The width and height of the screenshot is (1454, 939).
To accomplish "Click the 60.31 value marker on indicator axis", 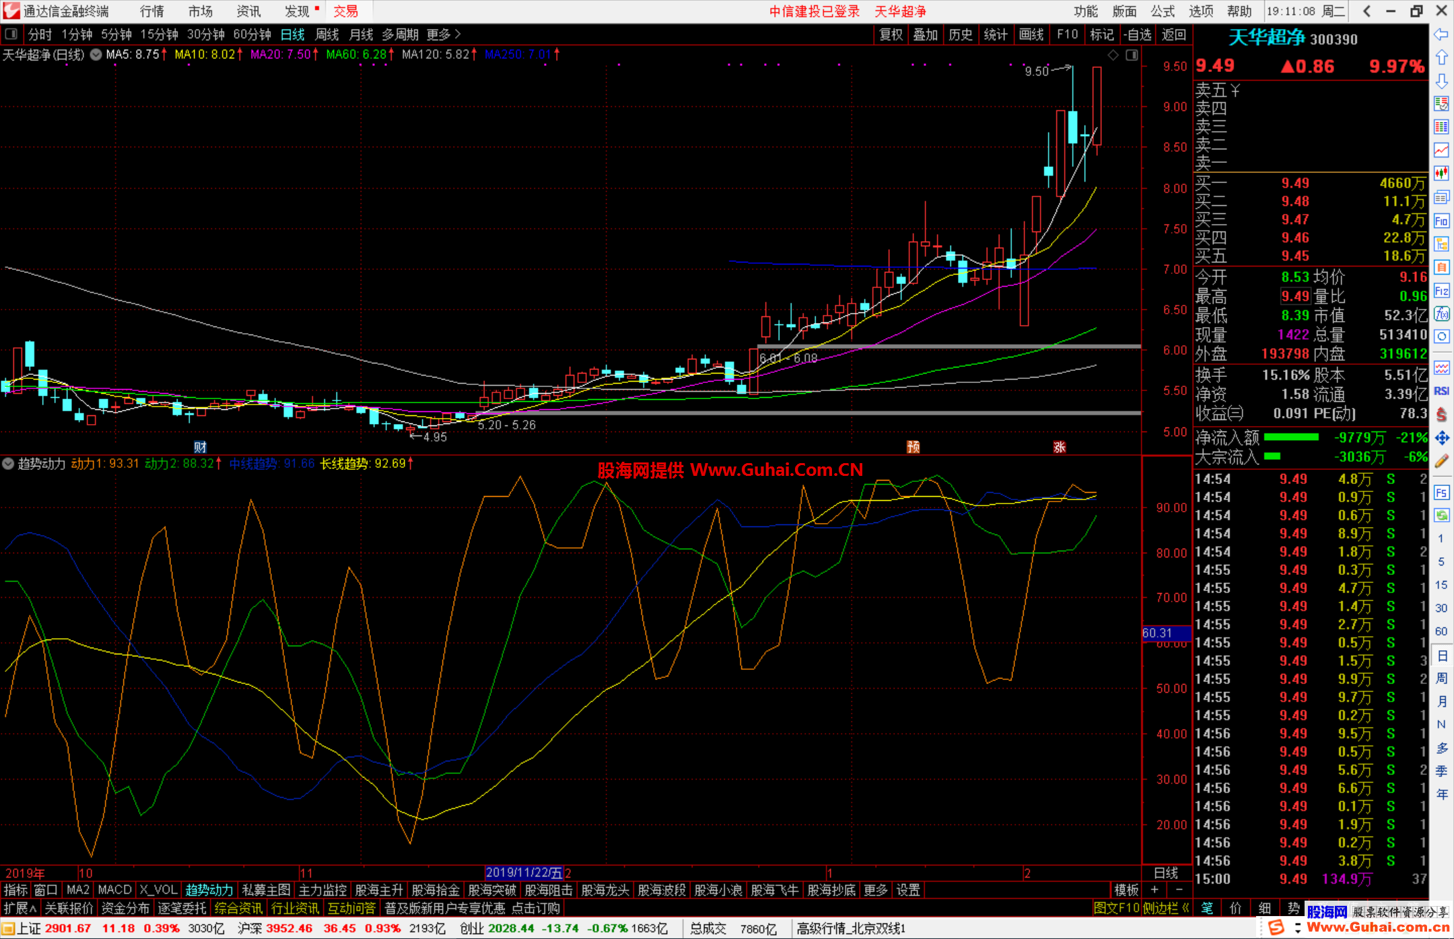I will coord(1167,633).
